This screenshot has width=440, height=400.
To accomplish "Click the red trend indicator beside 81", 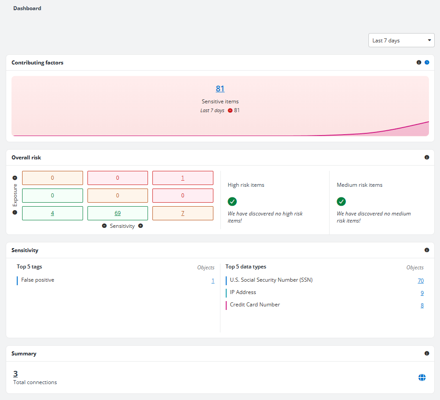I will tap(230, 110).
